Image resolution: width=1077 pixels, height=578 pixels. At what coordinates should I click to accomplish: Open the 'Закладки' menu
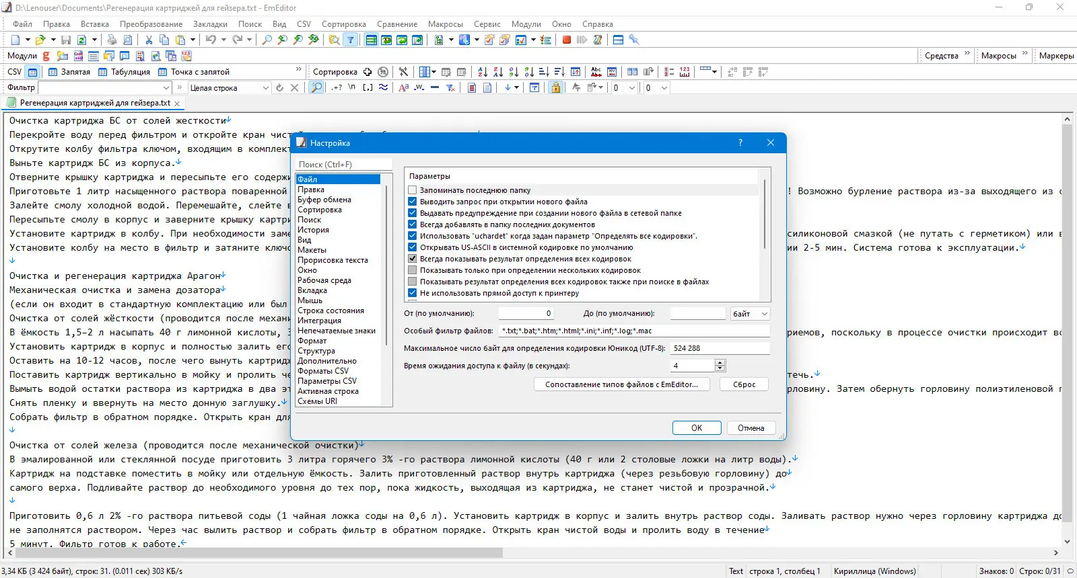coord(210,24)
